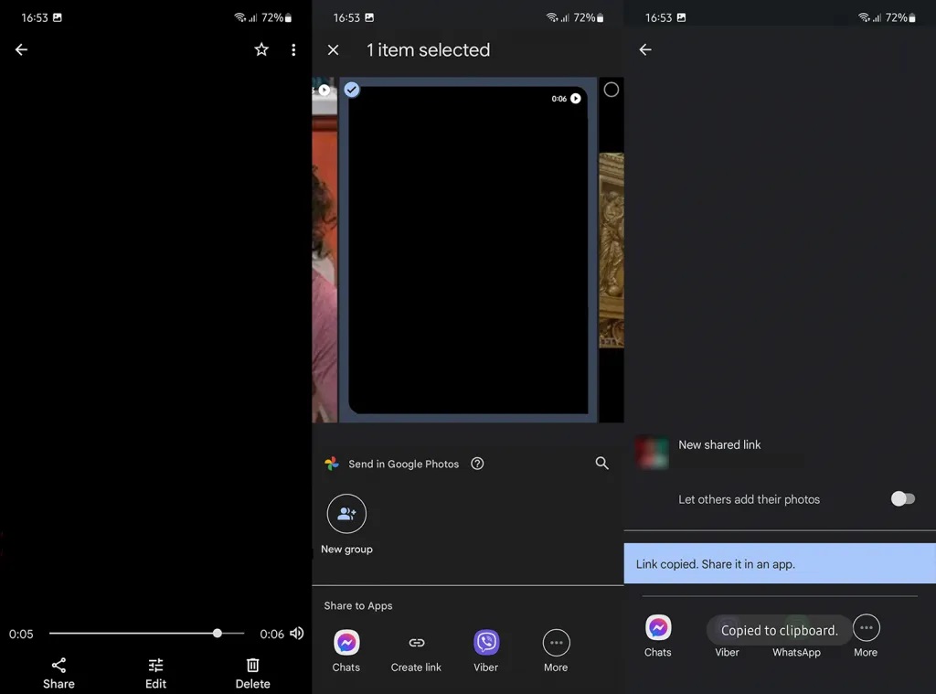The image size is (936, 694).
Task: Tap the 'Send in Google Photos' label
Action: click(x=403, y=464)
